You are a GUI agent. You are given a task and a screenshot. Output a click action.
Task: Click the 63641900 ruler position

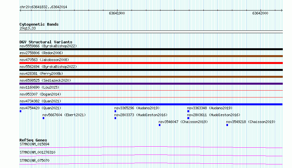point(117,13)
